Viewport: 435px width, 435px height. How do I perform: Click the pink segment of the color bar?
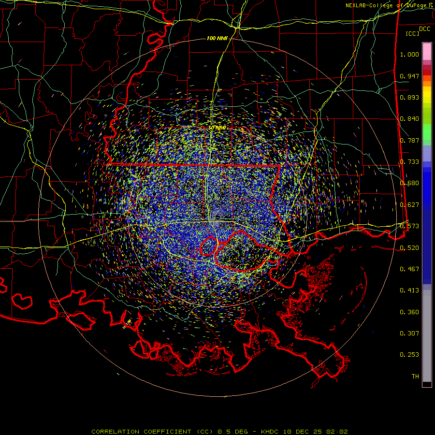(x=427, y=52)
